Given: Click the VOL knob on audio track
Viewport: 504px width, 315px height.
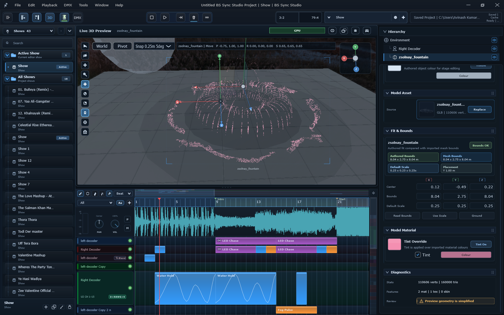Looking at the screenshot, I should (x=115, y=224).
